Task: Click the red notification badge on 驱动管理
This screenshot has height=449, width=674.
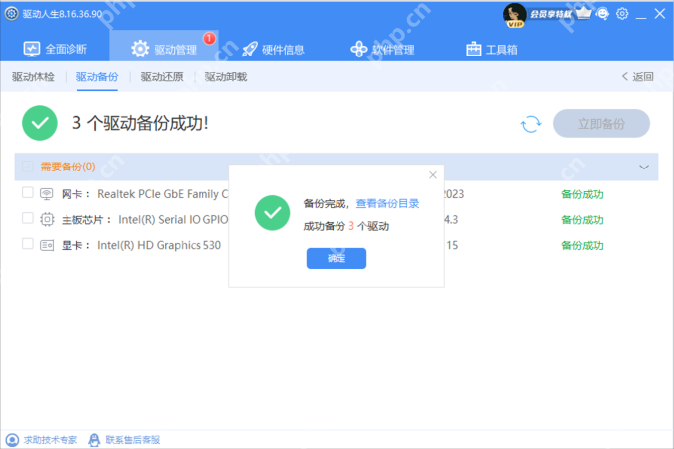Action: pos(209,38)
